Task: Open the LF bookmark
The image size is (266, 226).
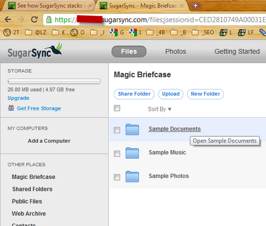Action: (x=246, y=32)
